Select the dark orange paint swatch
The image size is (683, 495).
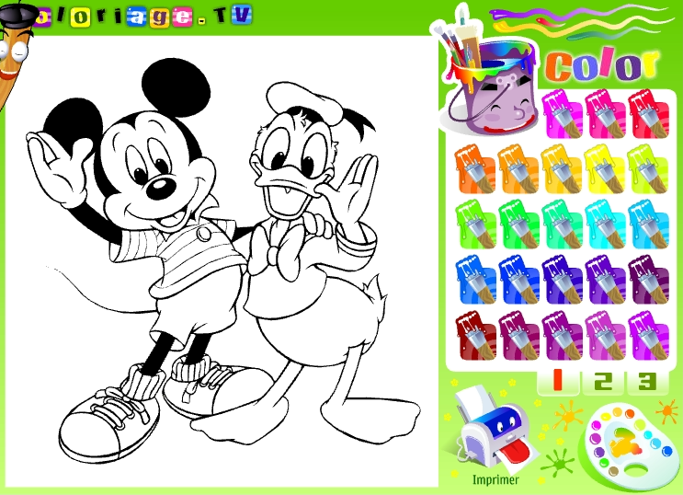coord(475,169)
